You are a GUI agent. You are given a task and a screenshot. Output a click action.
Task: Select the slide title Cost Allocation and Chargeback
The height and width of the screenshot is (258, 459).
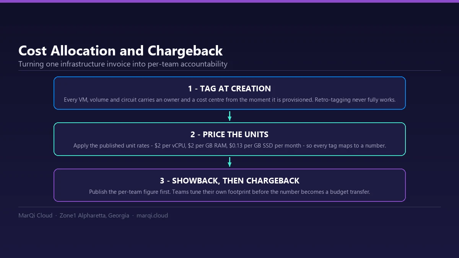[x=120, y=51]
